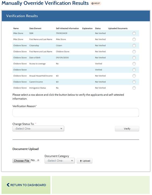Click the Uploaded Documents column header
Image resolution: width=152 pixels, height=195 pixels.
[118, 28]
